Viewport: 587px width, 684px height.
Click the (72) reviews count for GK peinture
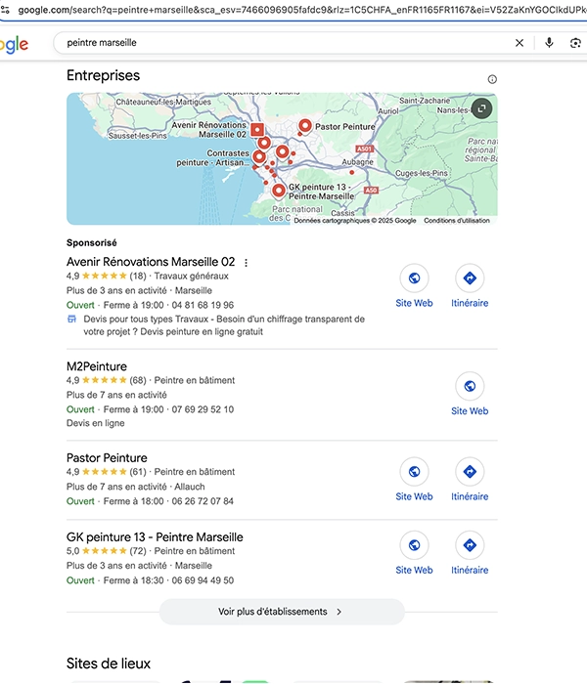coord(138,551)
